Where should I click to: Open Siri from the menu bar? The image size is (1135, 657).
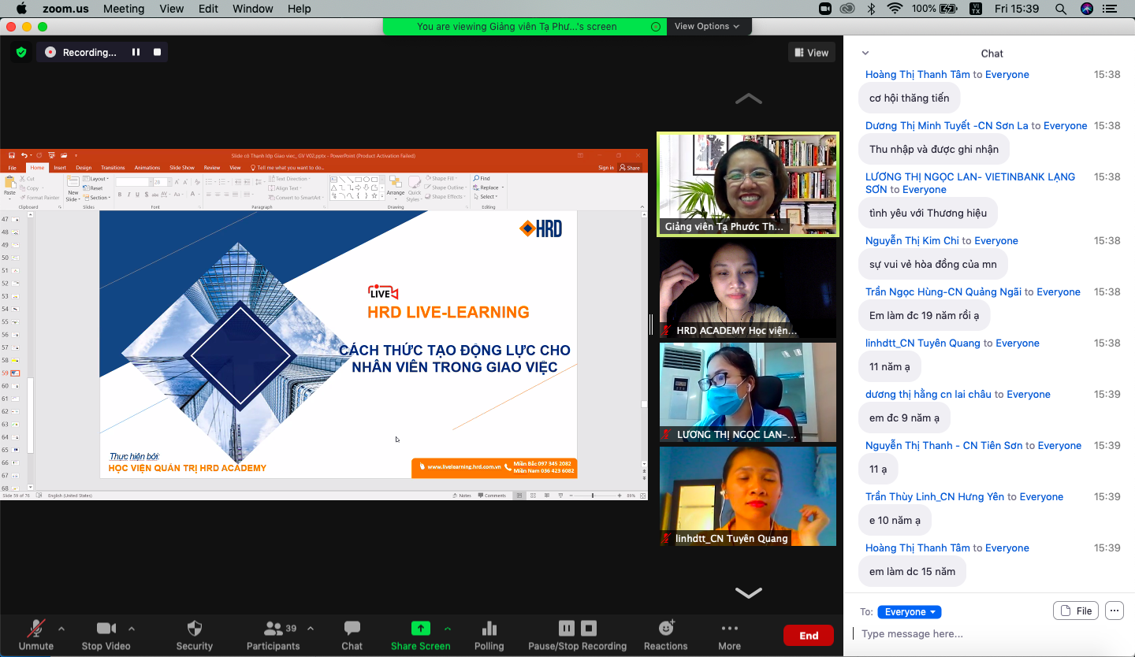point(1087,9)
